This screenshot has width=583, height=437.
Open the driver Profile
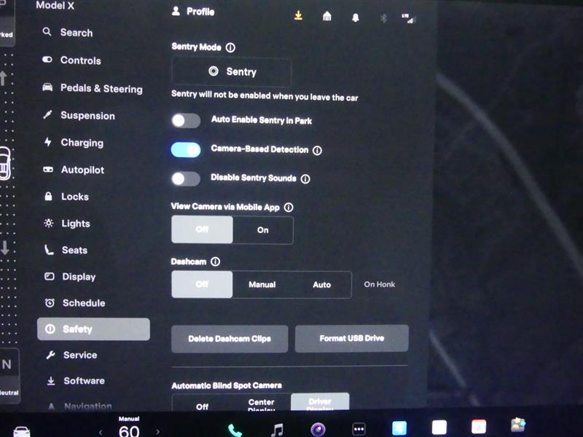pyautogui.click(x=193, y=12)
